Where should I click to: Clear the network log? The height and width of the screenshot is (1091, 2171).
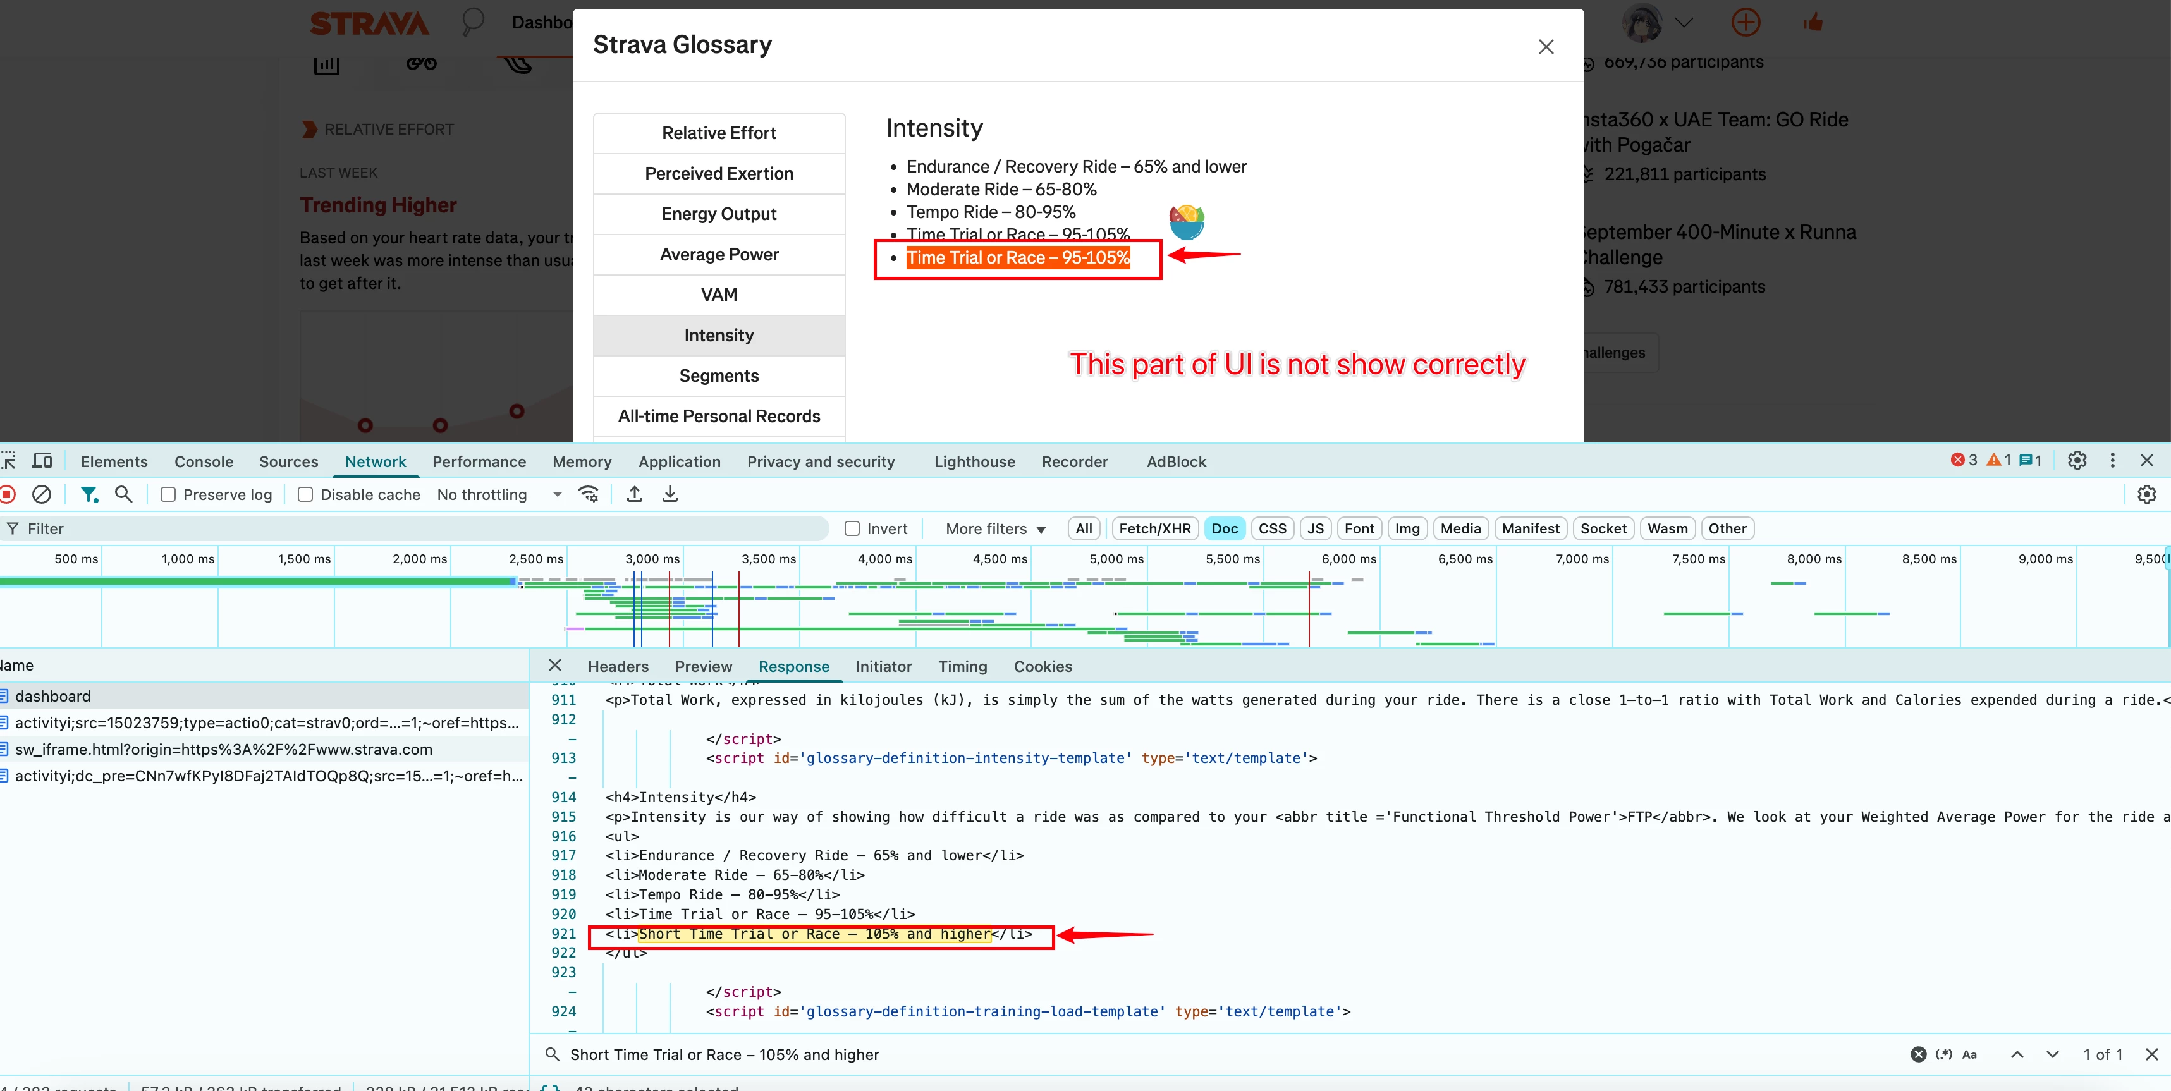pos(41,494)
